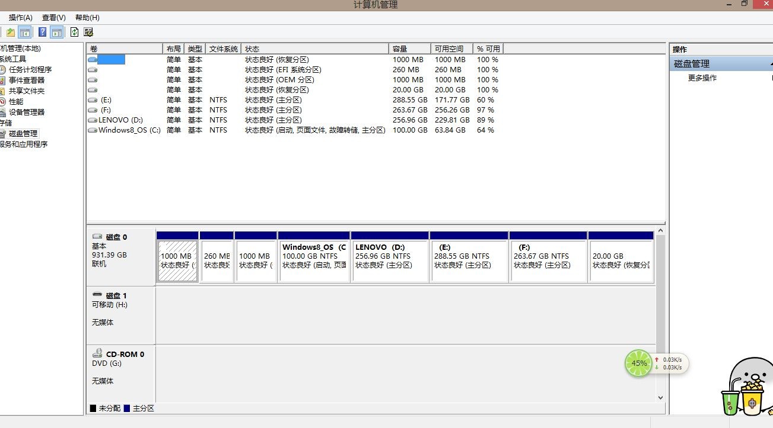The width and height of the screenshot is (773, 428).
Task: Click the 288.55 GB capacity cell in list
Action: pos(410,100)
